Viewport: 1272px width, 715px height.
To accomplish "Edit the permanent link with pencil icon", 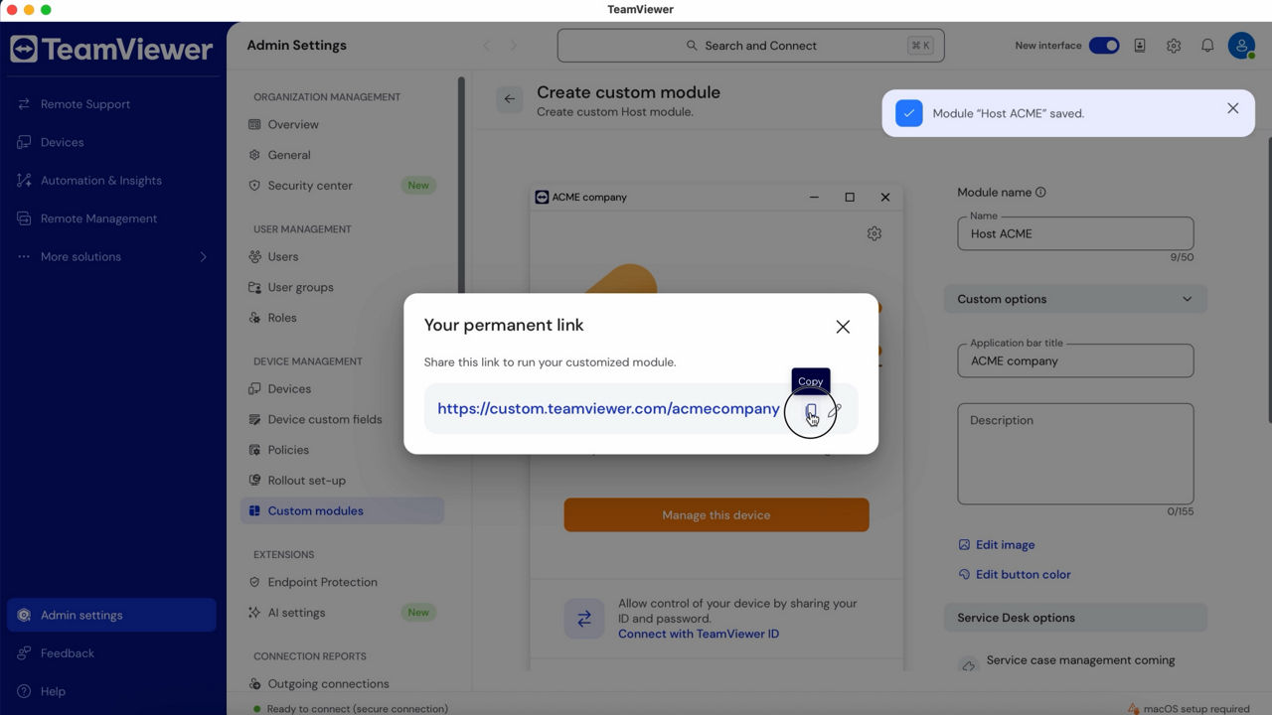I will coord(835,409).
